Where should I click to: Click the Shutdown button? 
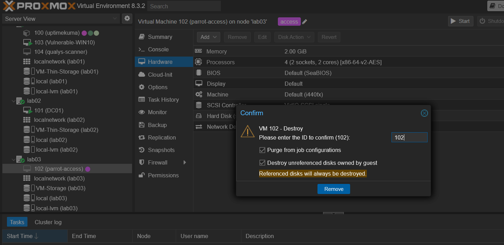[490, 21]
